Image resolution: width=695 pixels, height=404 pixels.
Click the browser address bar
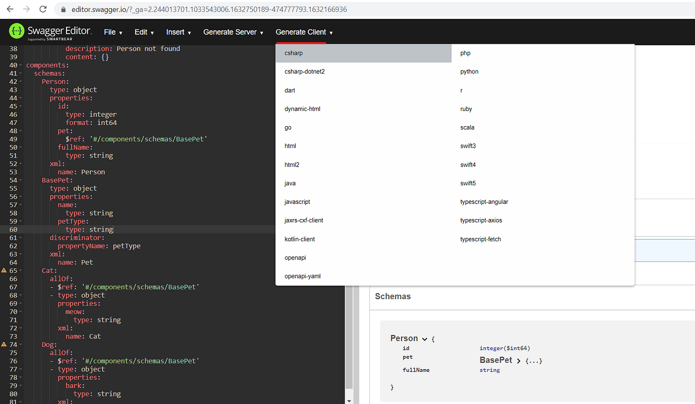point(199,9)
